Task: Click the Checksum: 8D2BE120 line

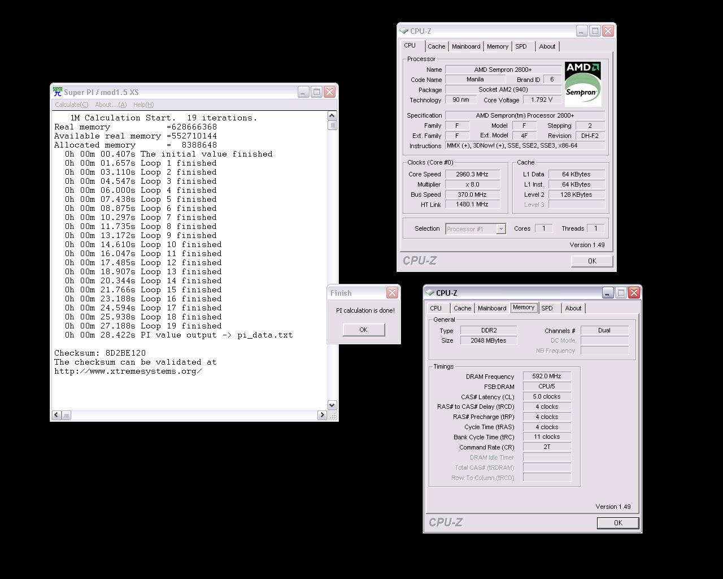Action: tap(100, 353)
